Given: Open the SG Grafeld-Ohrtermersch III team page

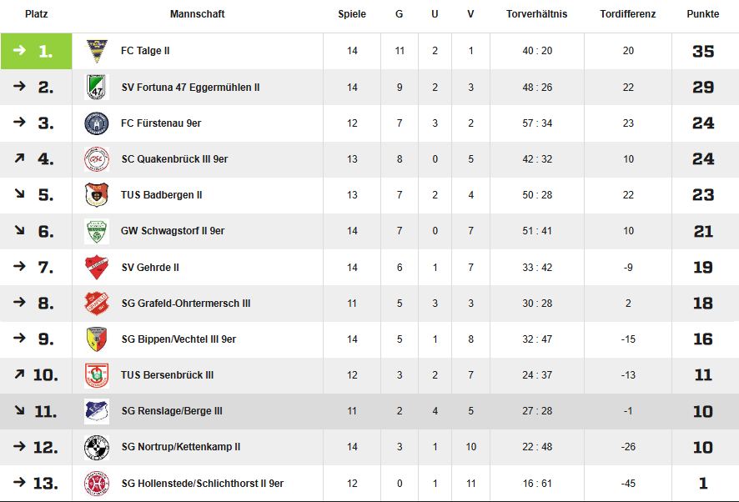Looking at the screenshot, I should (x=186, y=304).
